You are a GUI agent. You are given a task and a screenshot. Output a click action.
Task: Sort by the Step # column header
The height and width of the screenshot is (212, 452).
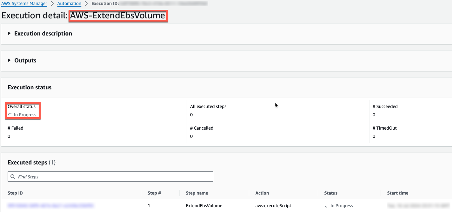pos(154,193)
